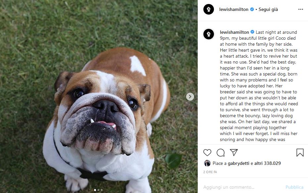
Task: Click the bulldog photo
Action: click(99, 96)
